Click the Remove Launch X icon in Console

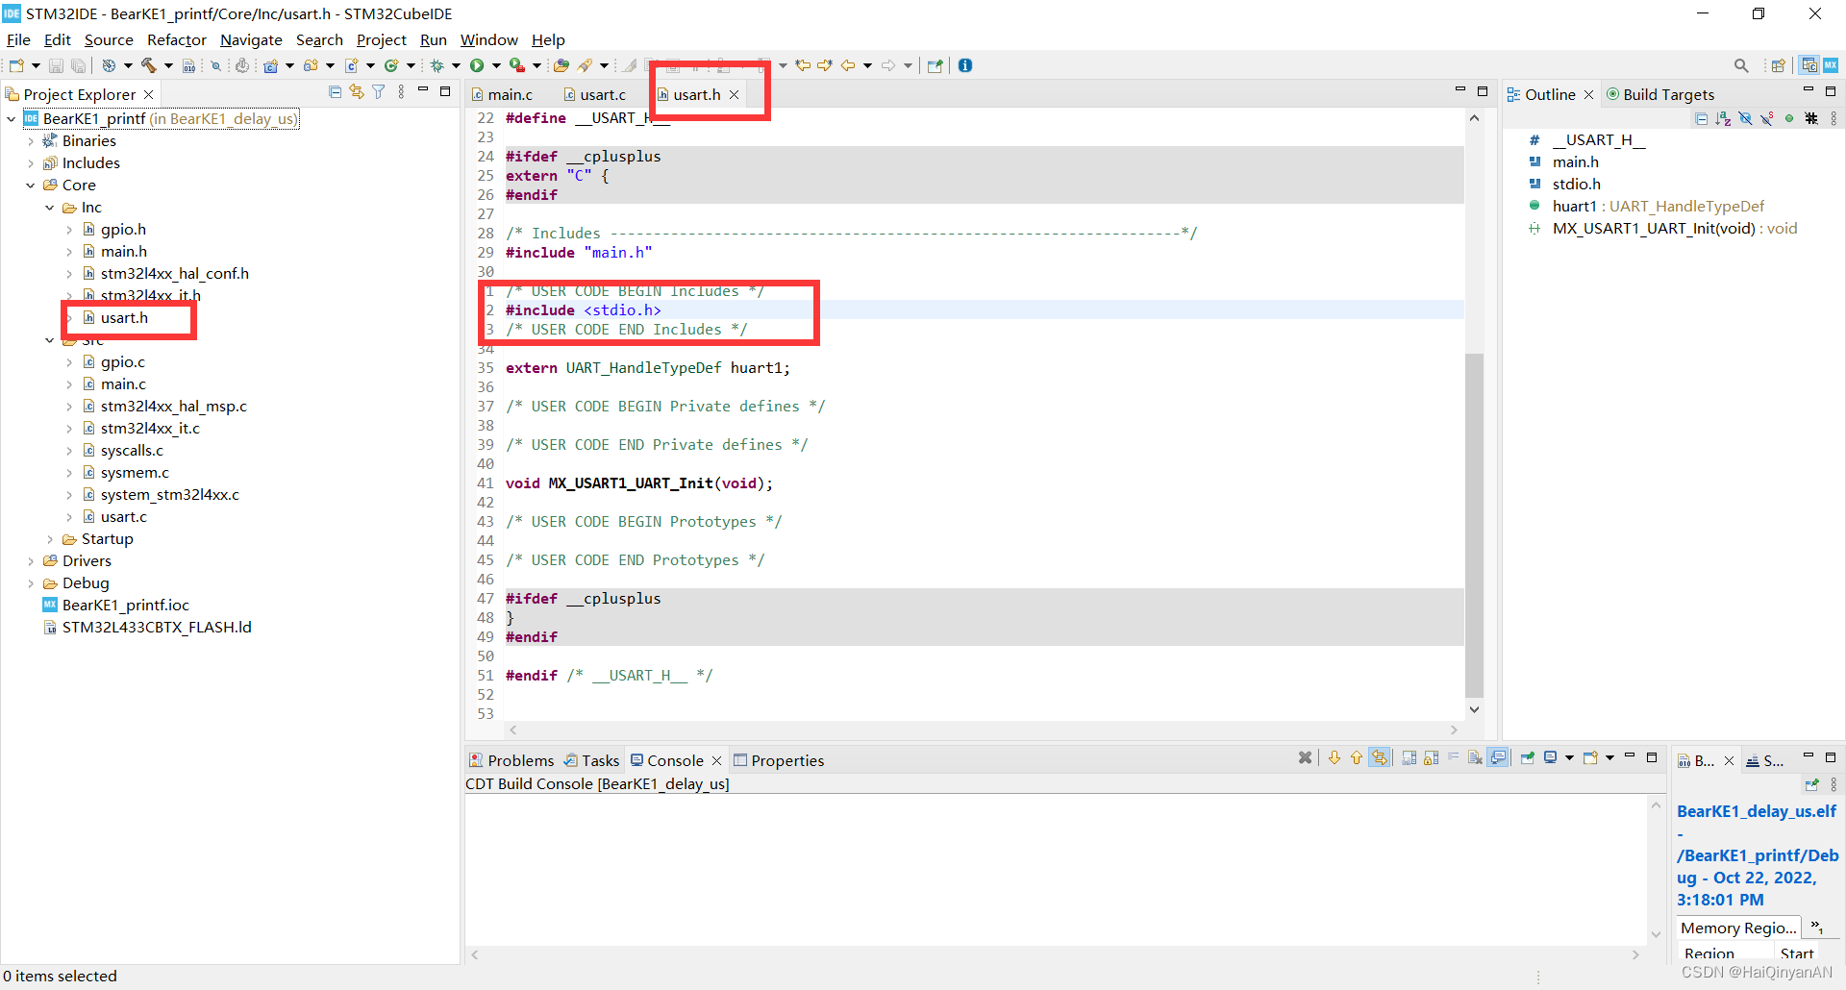pos(1305,757)
